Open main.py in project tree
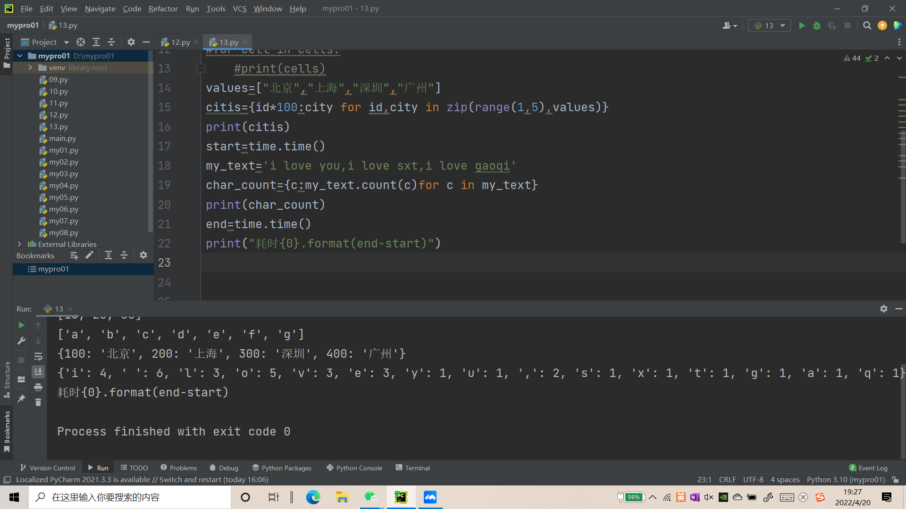 click(x=62, y=138)
